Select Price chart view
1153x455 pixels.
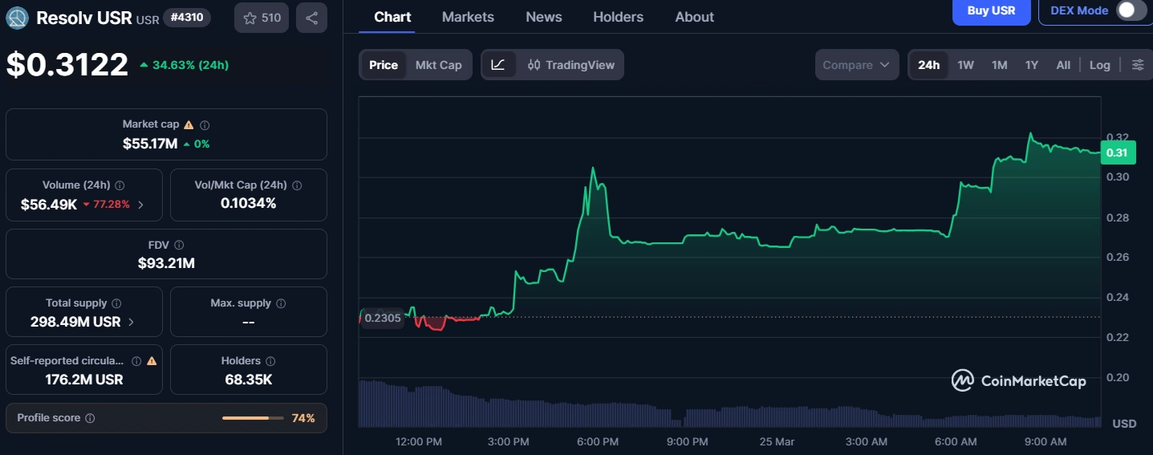(x=384, y=65)
